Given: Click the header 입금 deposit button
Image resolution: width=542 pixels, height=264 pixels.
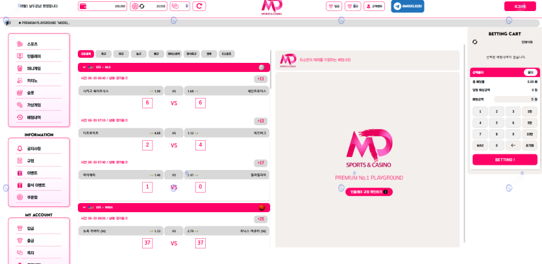Looking at the screenshot, I should [x=334, y=6].
